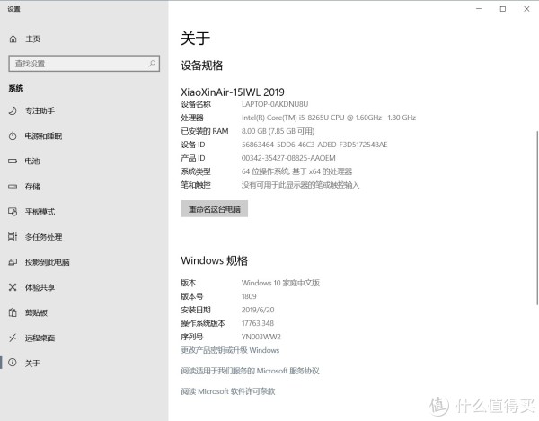Click 重命名这台电脑 button
Screen dimensions: 539x421
tap(214, 209)
